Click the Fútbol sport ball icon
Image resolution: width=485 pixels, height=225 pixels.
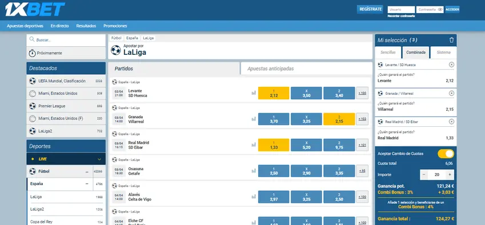pyautogui.click(x=33, y=171)
